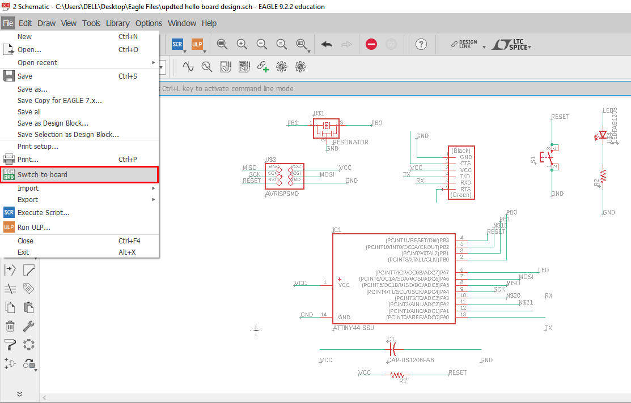This screenshot has width=631, height=403.
Task: Open the Help menu
Action: coord(209,23)
